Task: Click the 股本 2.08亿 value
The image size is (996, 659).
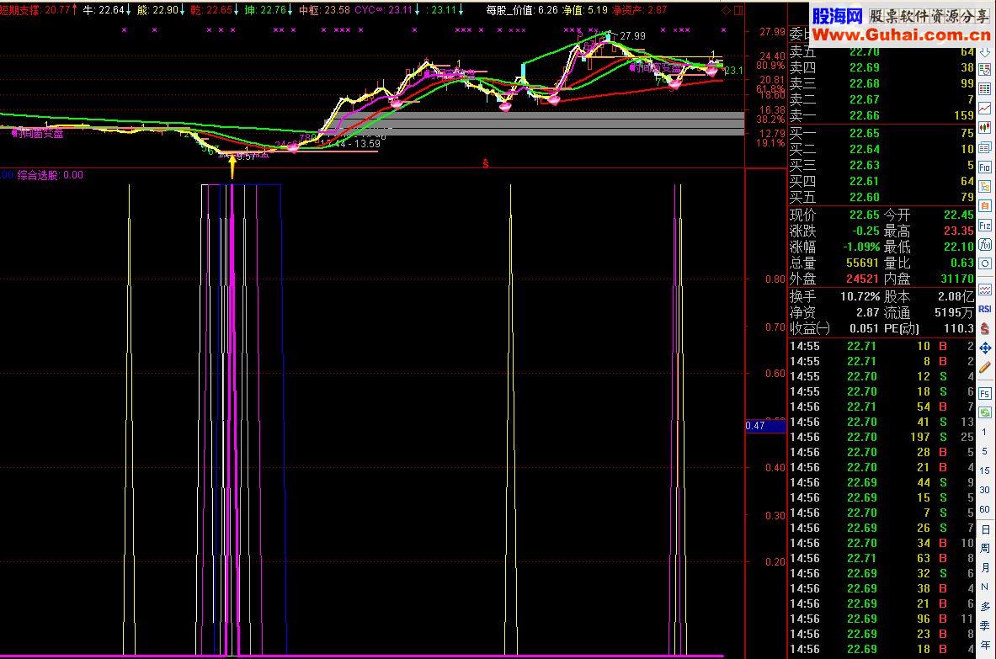Action: [x=956, y=296]
